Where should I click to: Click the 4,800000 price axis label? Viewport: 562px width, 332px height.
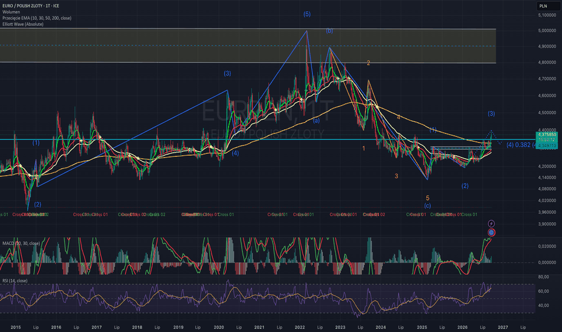547,62
